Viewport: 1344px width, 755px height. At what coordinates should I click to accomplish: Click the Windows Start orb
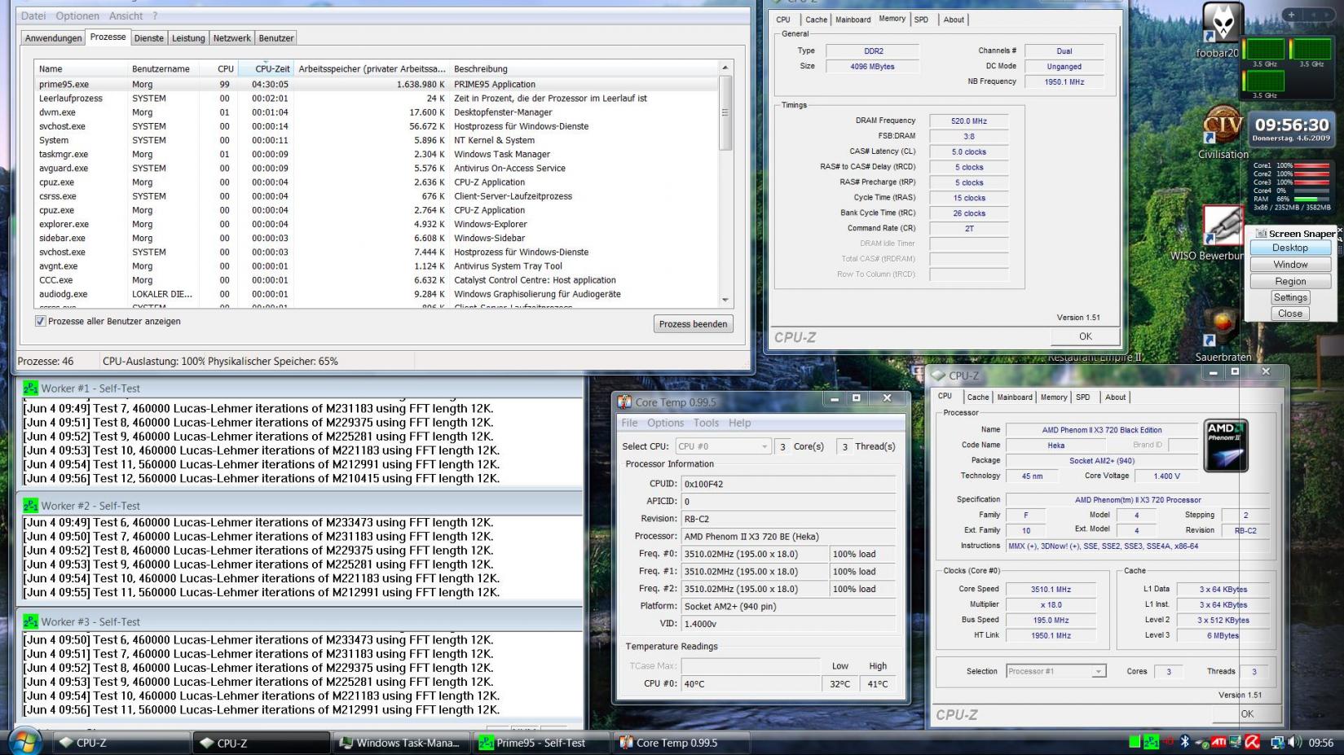coord(24,742)
